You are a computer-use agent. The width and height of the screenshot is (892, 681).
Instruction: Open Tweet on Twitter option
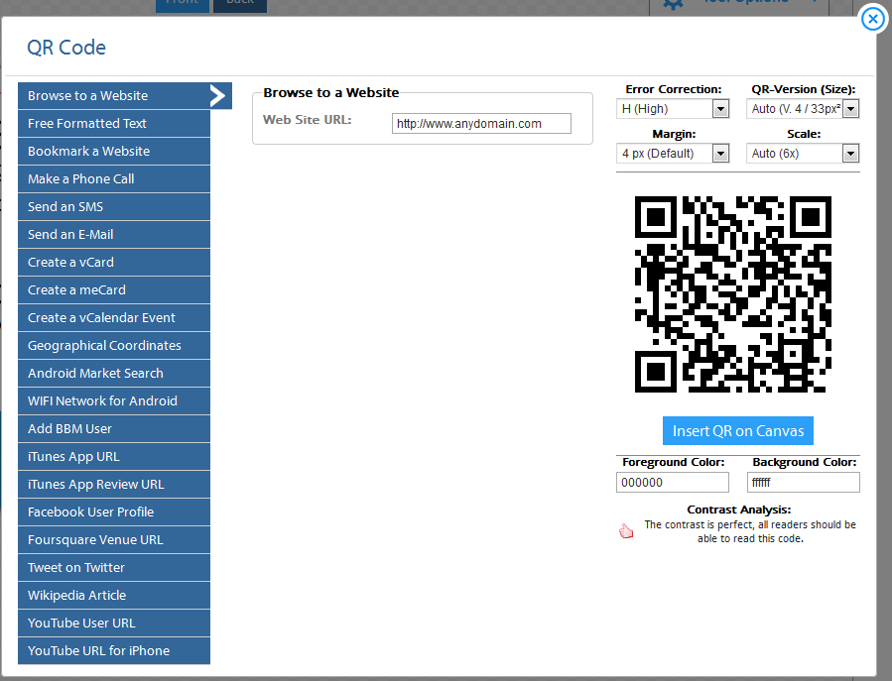coord(114,567)
